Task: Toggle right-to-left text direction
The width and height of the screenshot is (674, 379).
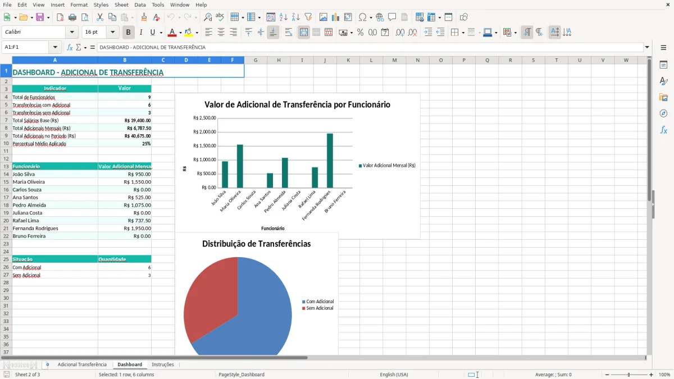Action: point(539,33)
